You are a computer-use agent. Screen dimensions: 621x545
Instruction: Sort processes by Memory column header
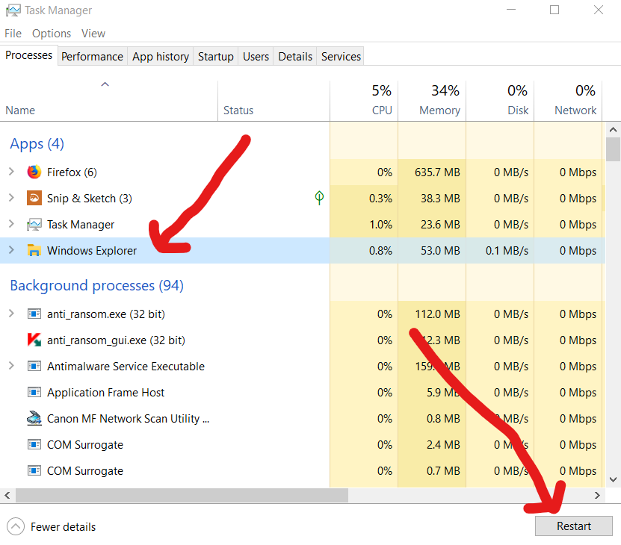point(439,100)
